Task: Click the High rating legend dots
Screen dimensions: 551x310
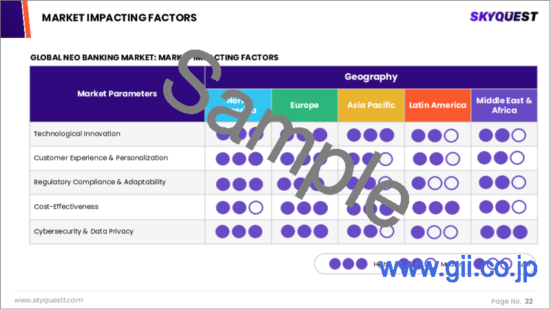Action: pos(343,263)
